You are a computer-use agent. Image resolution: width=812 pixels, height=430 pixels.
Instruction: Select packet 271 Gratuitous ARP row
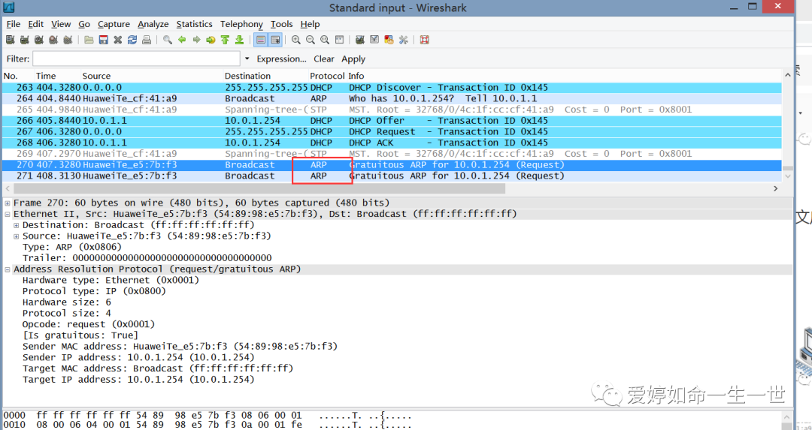click(392, 176)
